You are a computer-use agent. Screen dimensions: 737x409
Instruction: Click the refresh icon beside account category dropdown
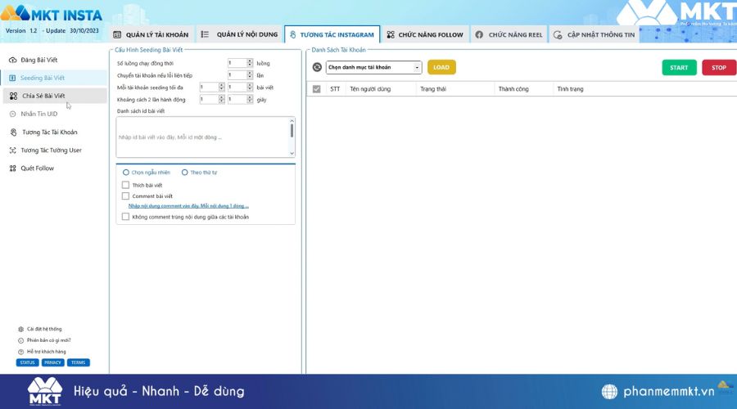[x=317, y=67]
